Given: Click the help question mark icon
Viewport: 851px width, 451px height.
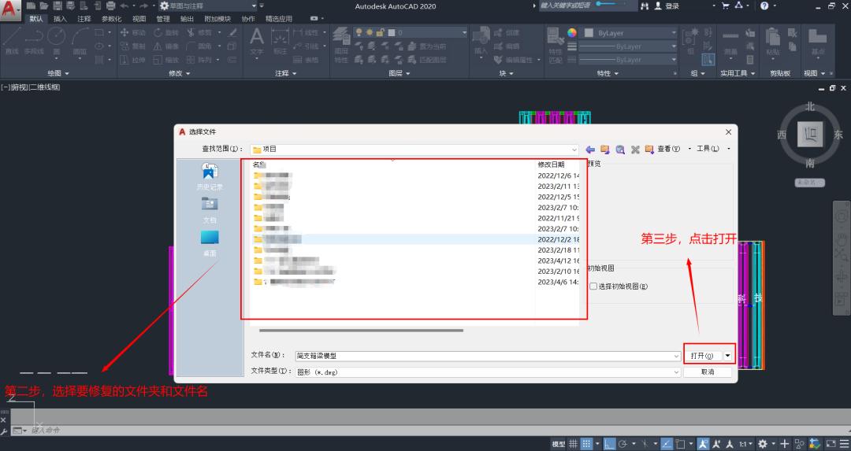Looking at the screenshot, I should 764,6.
